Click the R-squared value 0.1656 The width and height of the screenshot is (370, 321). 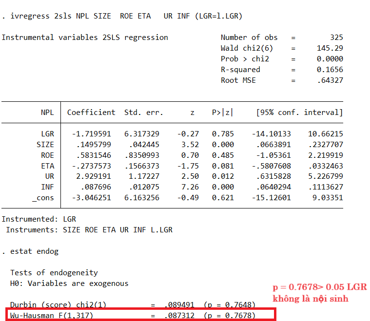[x=330, y=70]
